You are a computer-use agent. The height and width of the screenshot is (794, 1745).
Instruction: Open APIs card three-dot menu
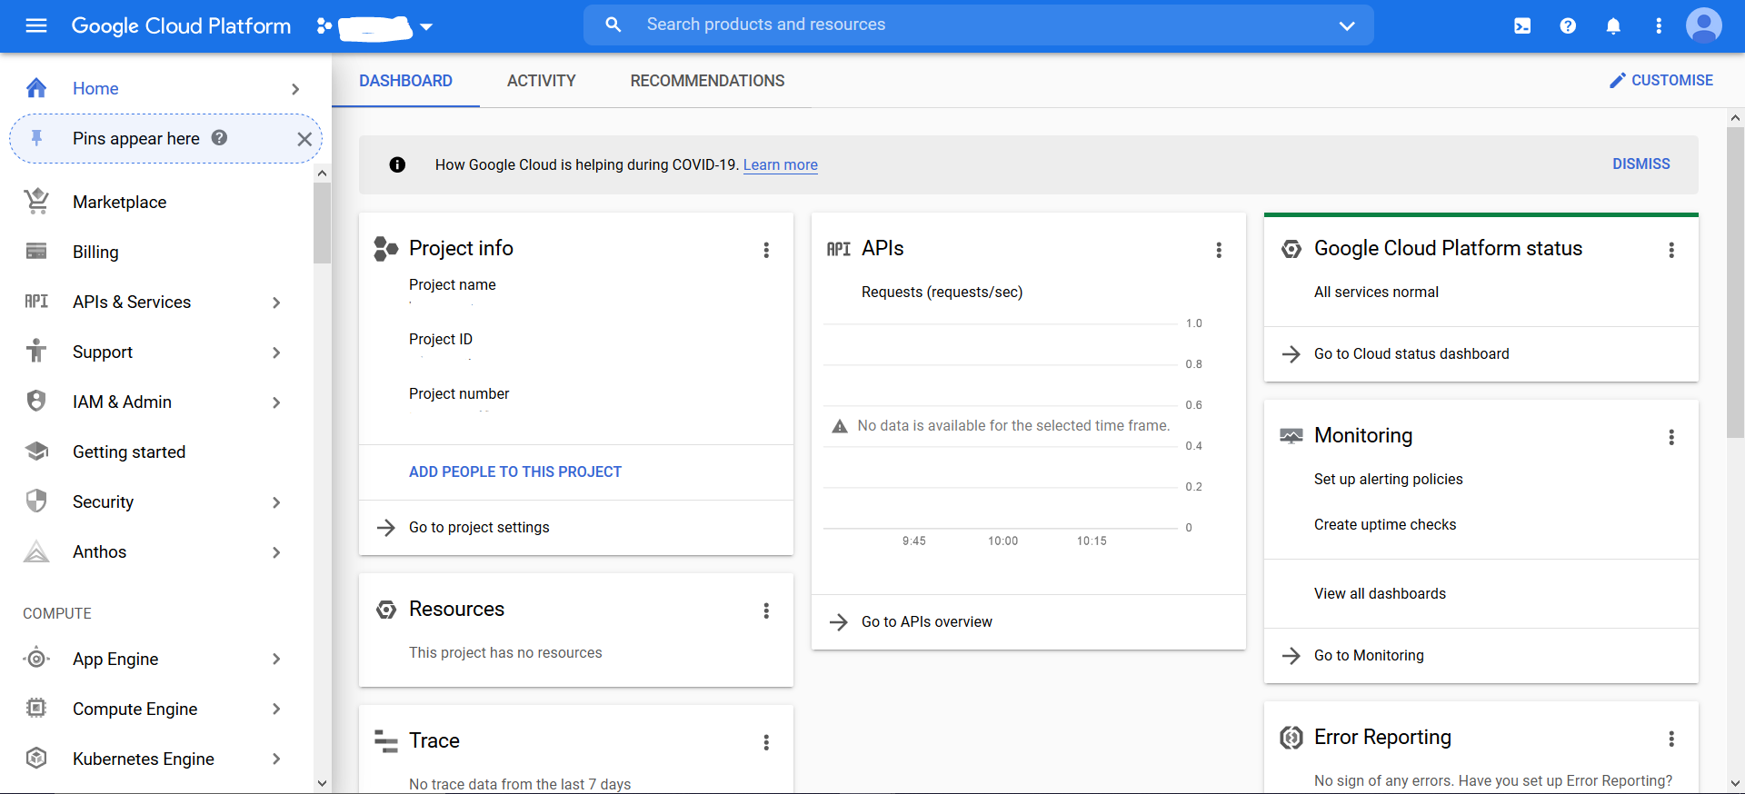click(x=1219, y=250)
